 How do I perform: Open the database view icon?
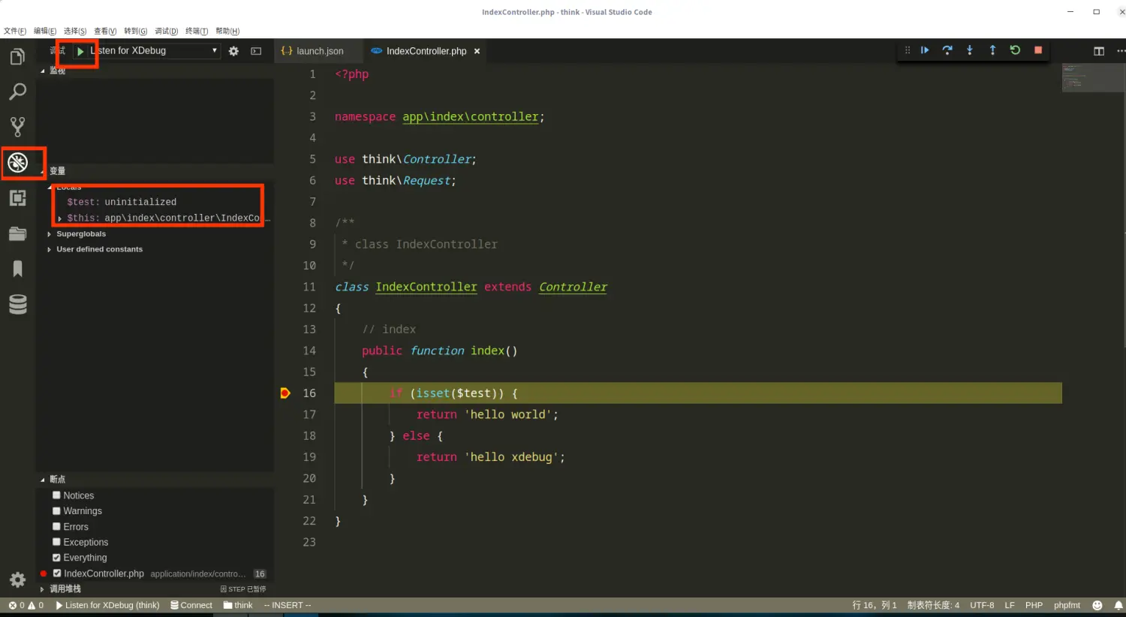(17, 304)
